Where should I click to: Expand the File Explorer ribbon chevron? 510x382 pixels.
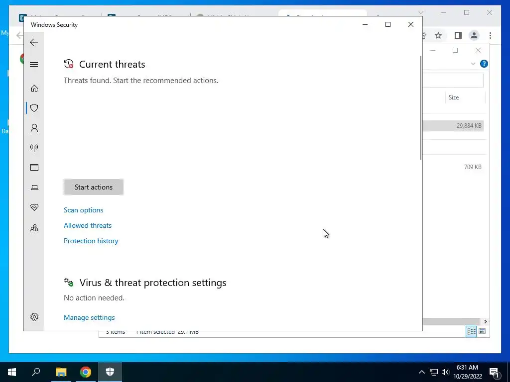click(473, 64)
